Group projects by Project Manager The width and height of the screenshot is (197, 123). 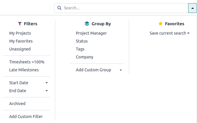[91, 33]
